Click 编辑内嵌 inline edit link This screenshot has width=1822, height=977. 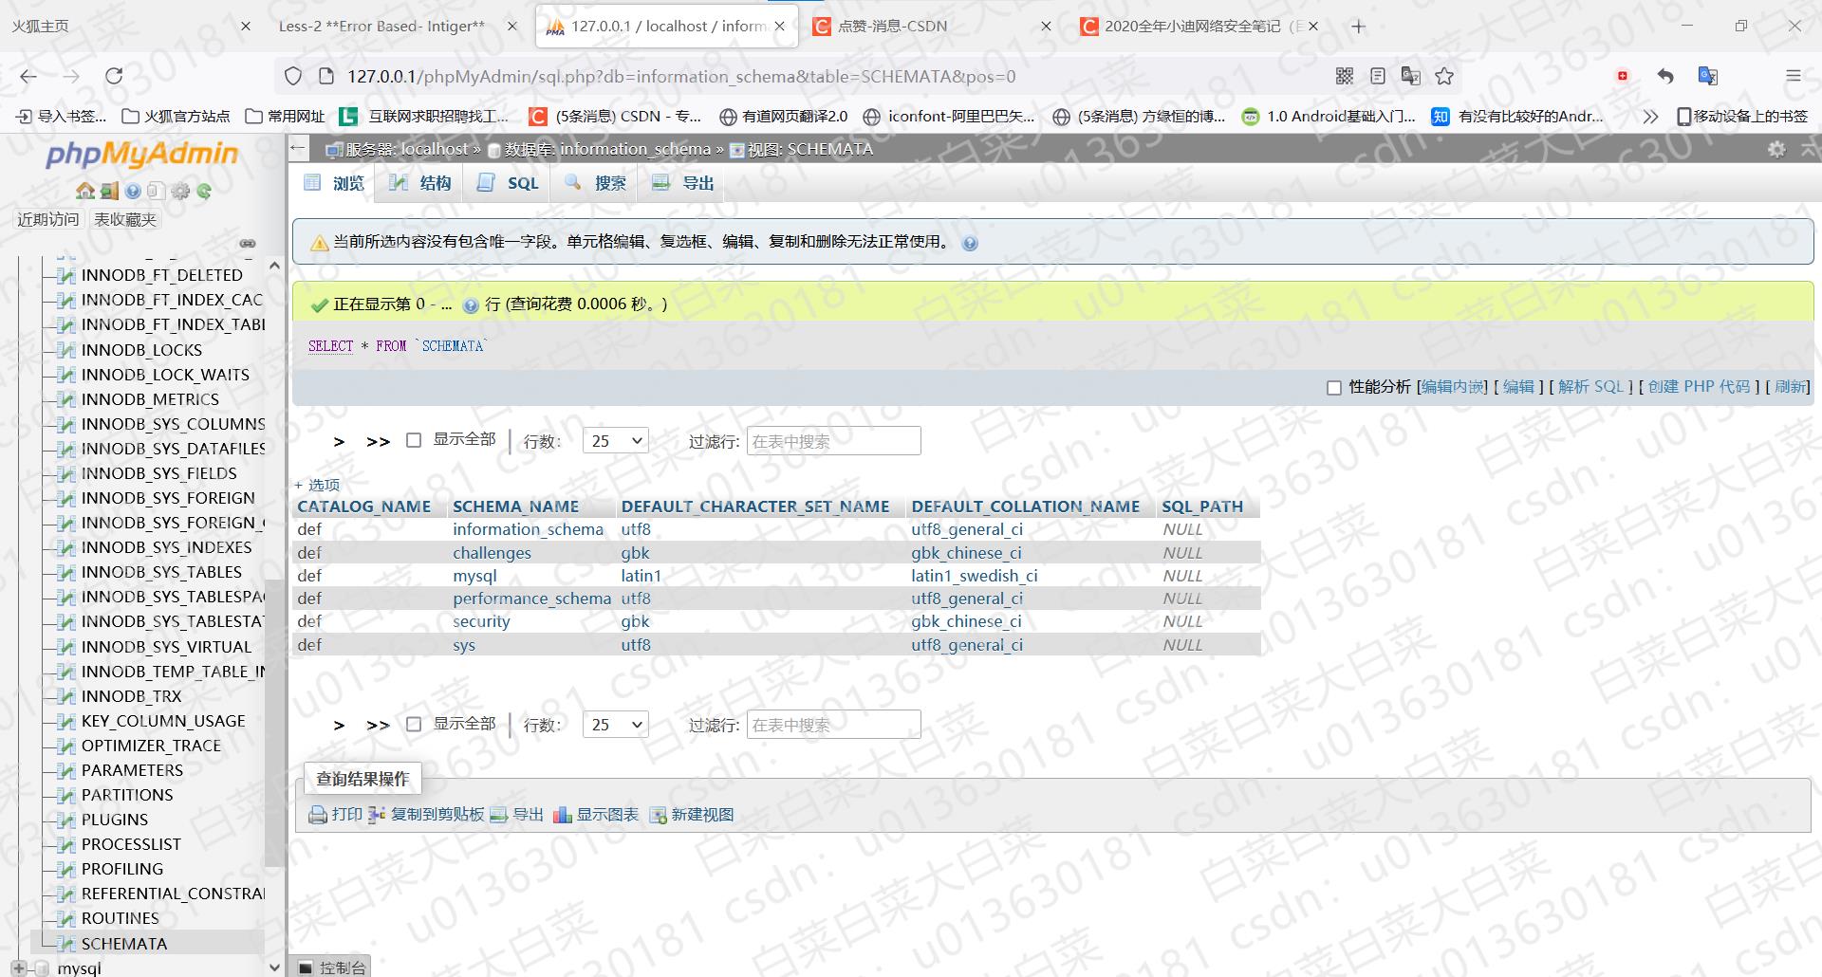tap(1452, 387)
